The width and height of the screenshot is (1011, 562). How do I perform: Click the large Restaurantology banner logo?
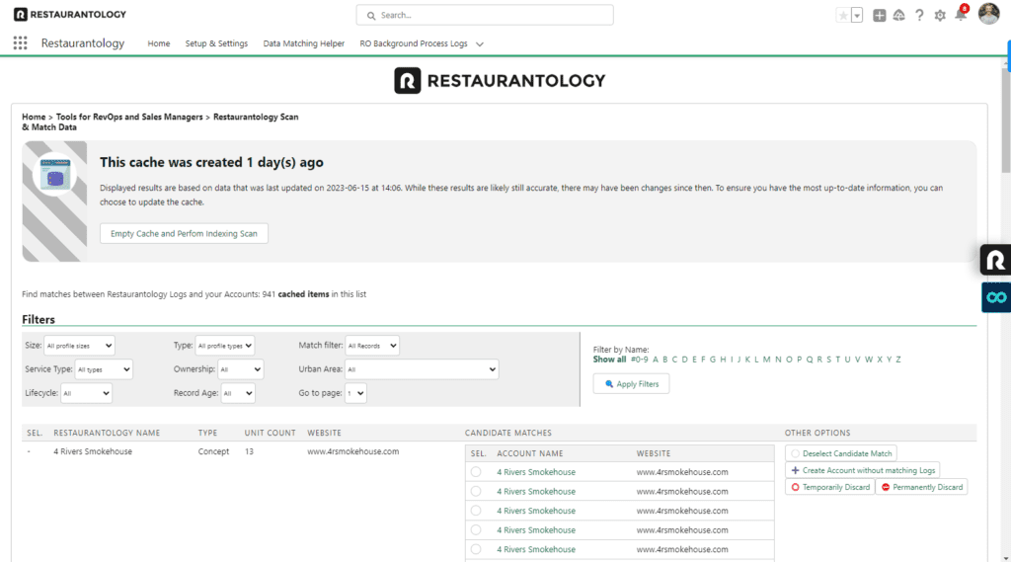coord(501,81)
